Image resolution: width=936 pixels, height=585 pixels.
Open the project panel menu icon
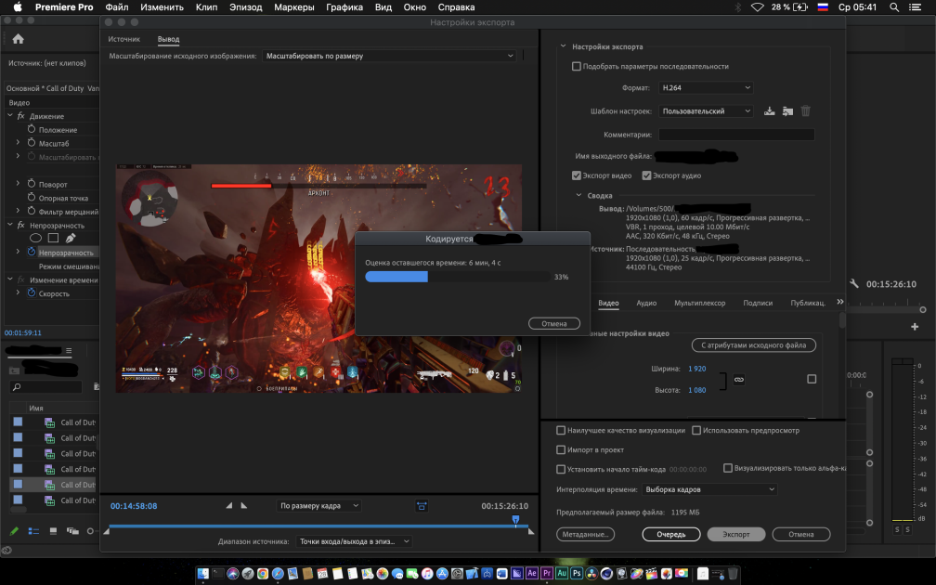coord(69,350)
